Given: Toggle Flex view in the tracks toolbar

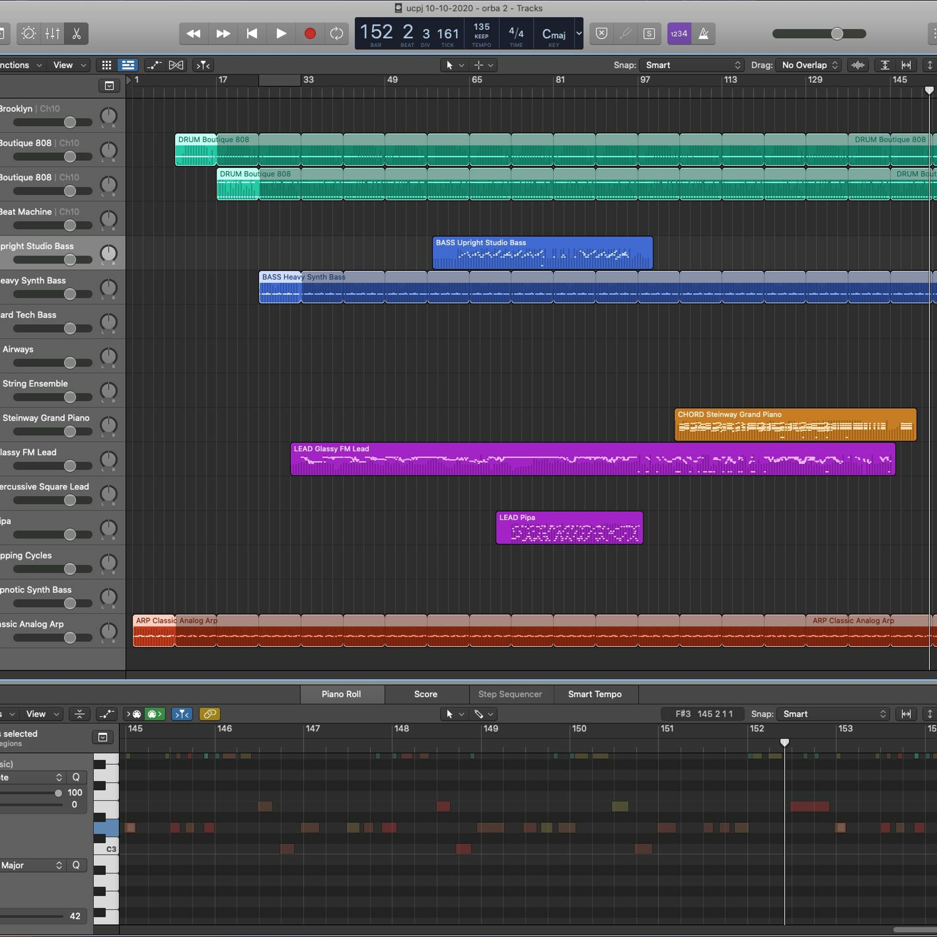Looking at the screenshot, I should click(176, 65).
